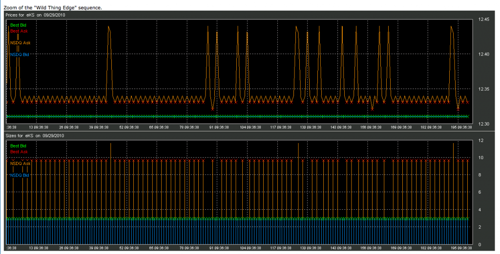The width and height of the screenshot is (500, 254).
Task: Click '65 09:36:38' time label under Prices chart
Action: [x=159, y=127]
